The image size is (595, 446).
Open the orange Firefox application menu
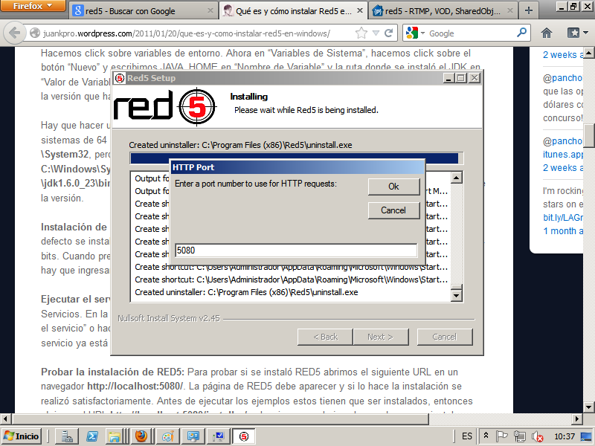(x=32, y=6)
